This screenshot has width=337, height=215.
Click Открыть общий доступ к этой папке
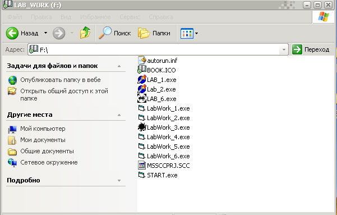pos(64,95)
